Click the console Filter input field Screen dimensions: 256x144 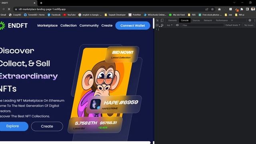tap(202, 25)
